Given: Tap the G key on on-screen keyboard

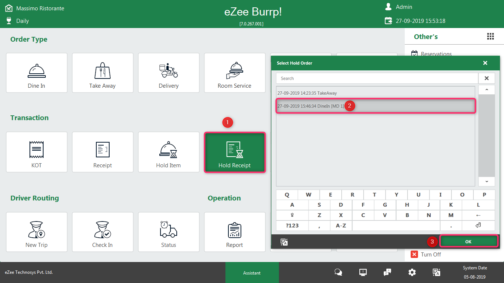Looking at the screenshot, I should point(385,205).
